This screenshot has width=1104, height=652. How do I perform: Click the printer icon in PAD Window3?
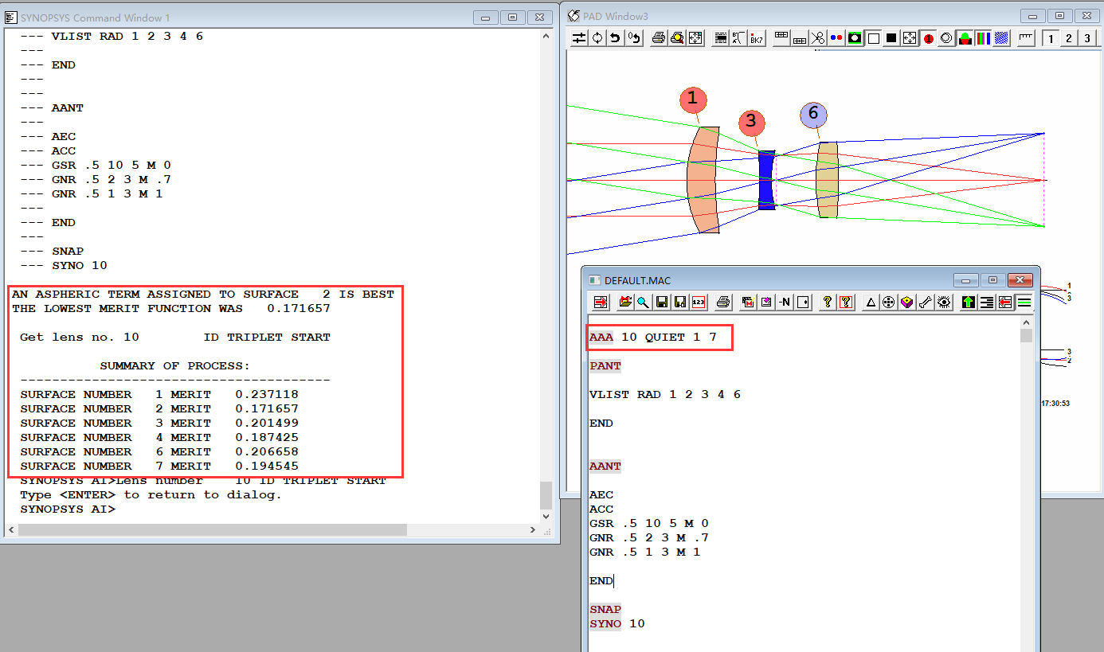tap(659, 38)
